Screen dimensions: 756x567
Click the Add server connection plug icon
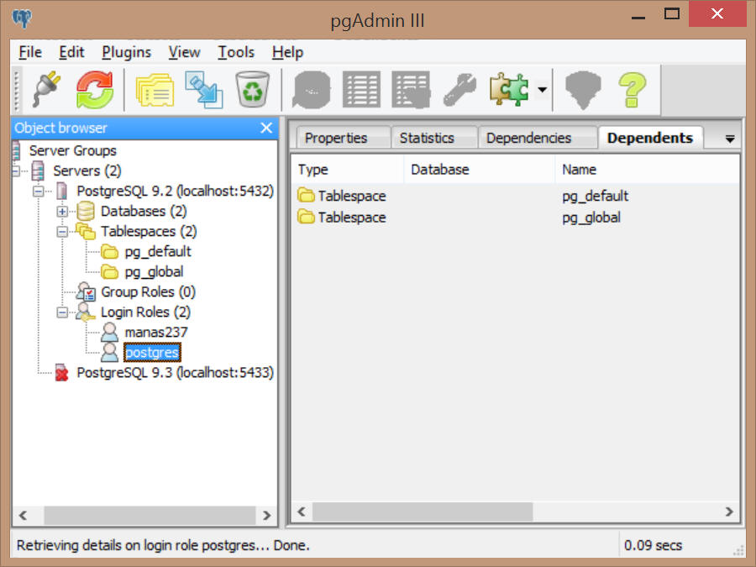(x=47, y=90)
